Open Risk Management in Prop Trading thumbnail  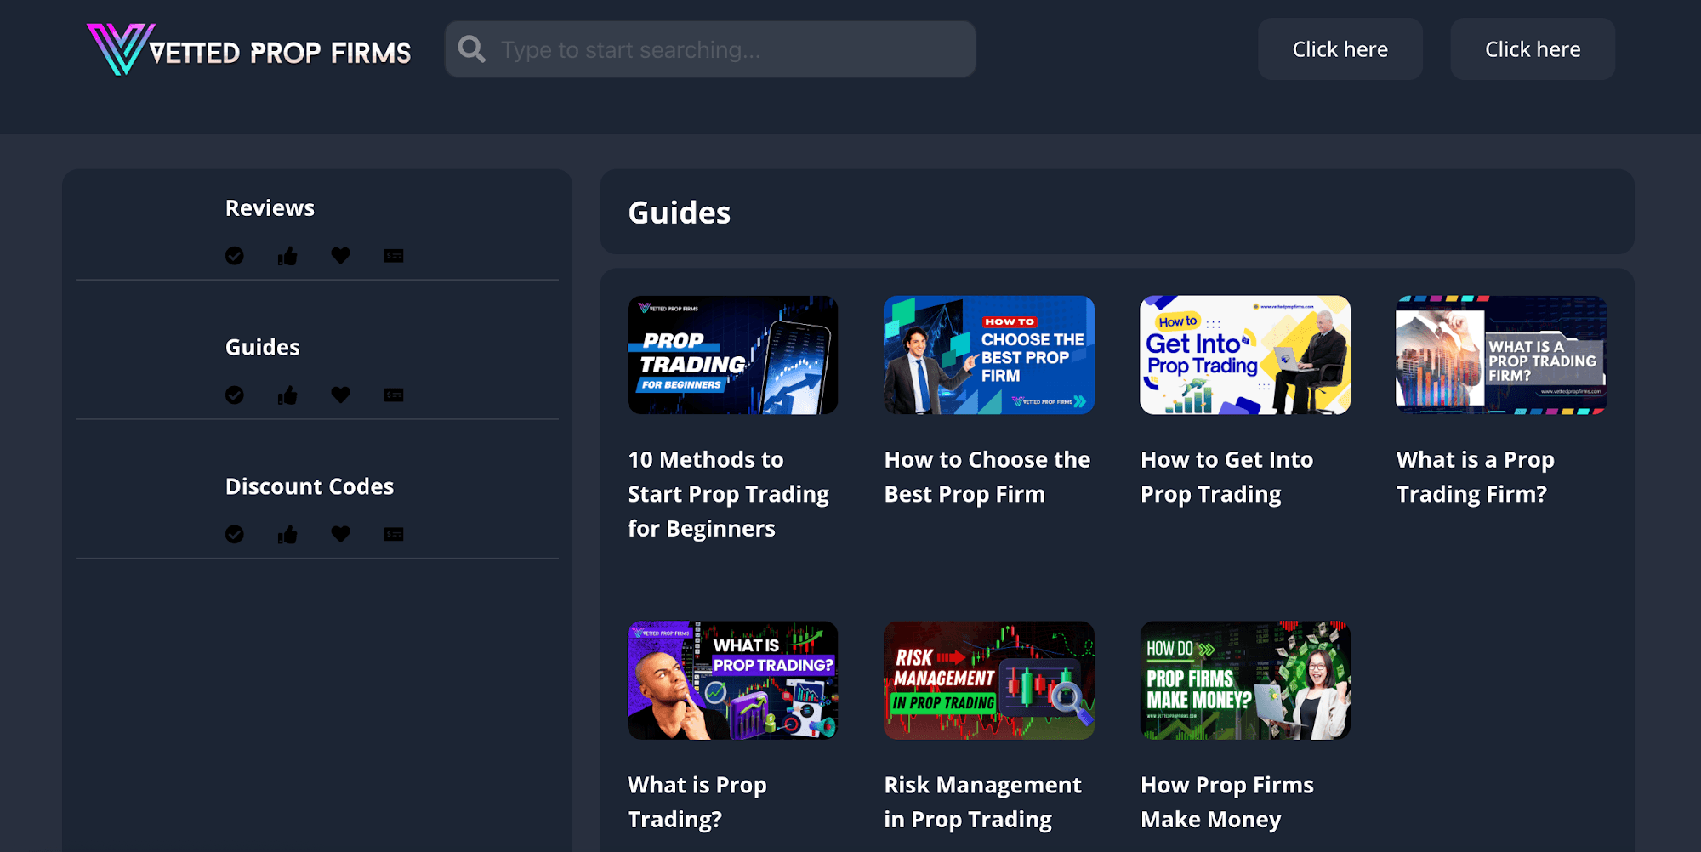(x=989, y=680)
